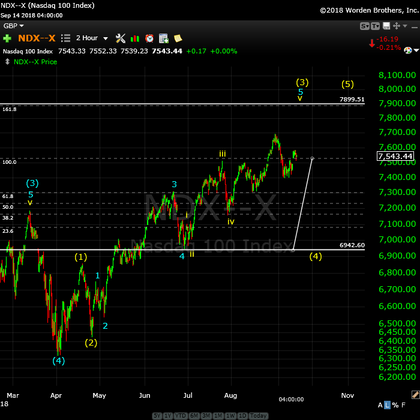Open the yellow sticky note icon

coord(178,38)
